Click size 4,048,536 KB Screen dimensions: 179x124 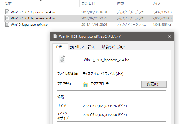(162, 25)
